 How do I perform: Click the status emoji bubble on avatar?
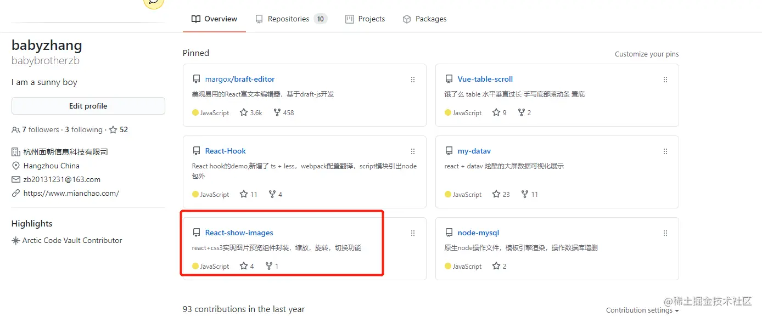point(154,3)
